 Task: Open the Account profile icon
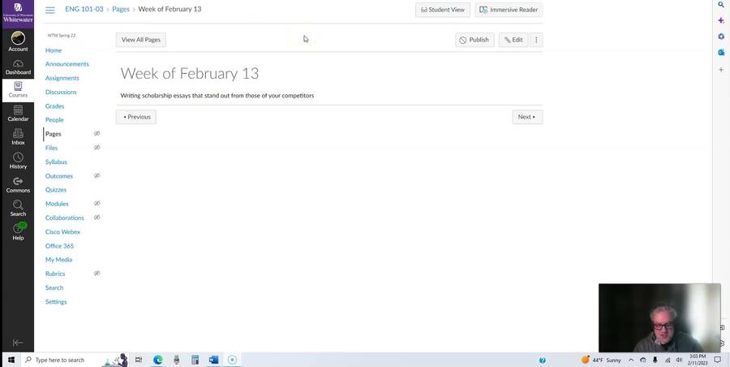(18, 41)
